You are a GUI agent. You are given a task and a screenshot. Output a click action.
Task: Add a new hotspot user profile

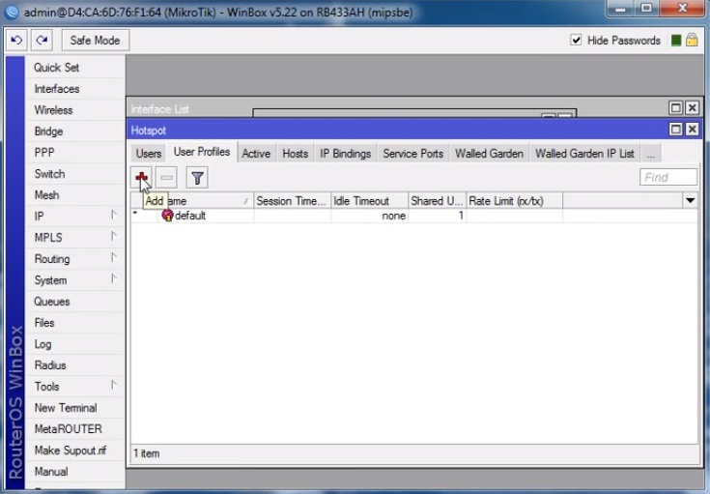coord(141,177)
